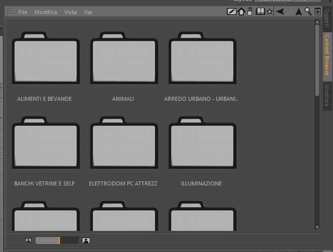Click the vertical scrollbar thumb
Screen dimensions: 333x252
(317, 60)
